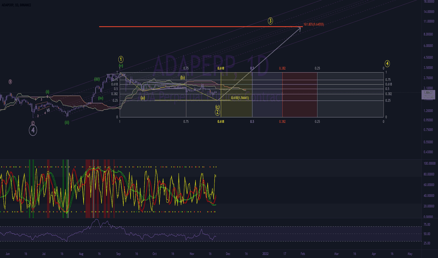Click the 2022 label on the time axis
438x258 pixels.
[x=266, y=254]
